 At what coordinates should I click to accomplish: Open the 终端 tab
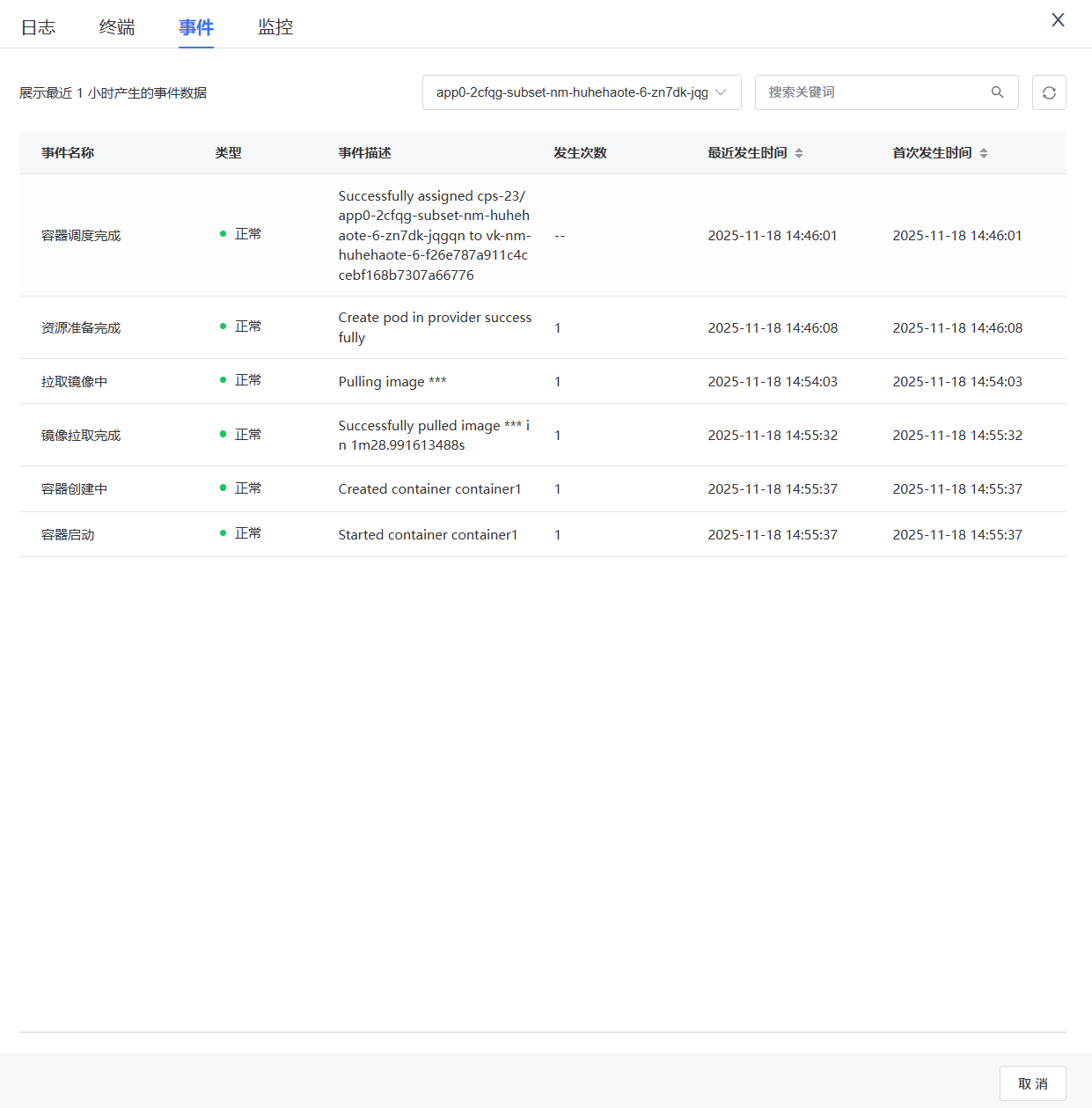(x=117, y=27)
